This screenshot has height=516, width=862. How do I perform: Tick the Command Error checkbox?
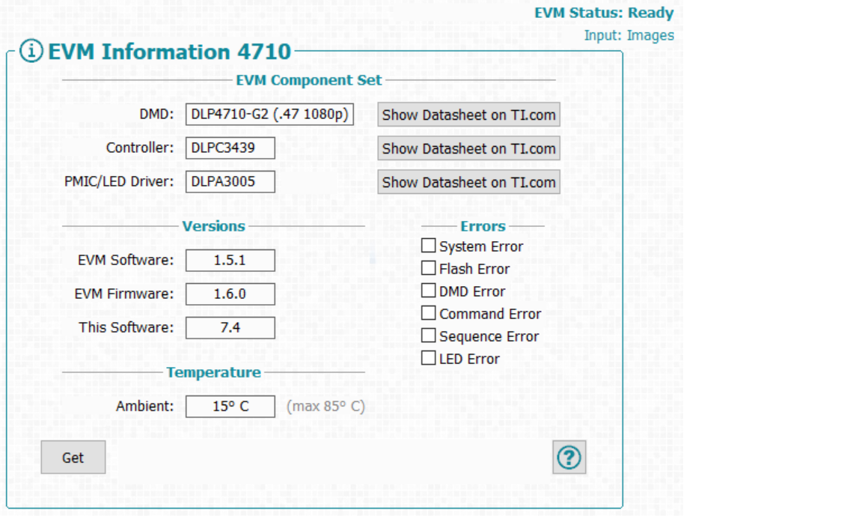tap(428, 313)
